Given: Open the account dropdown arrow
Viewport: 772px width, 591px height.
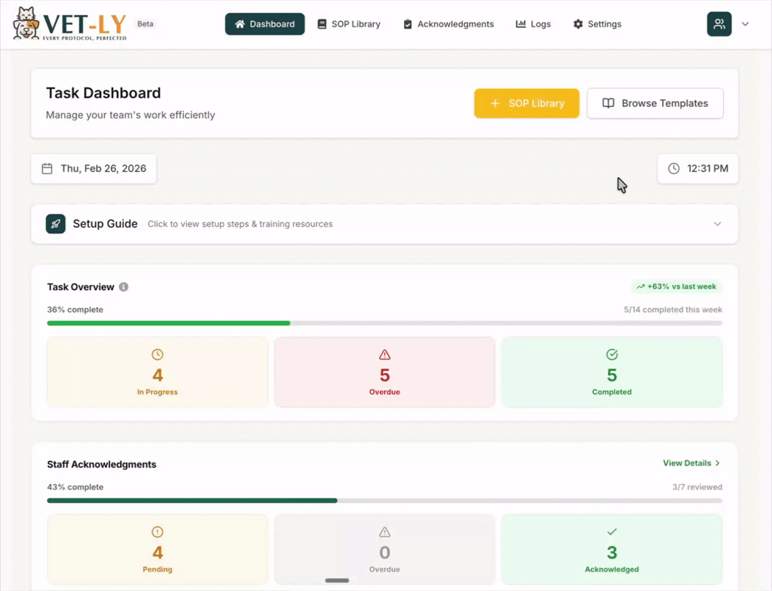Looking at the screenshot, I should coord(745,24).
